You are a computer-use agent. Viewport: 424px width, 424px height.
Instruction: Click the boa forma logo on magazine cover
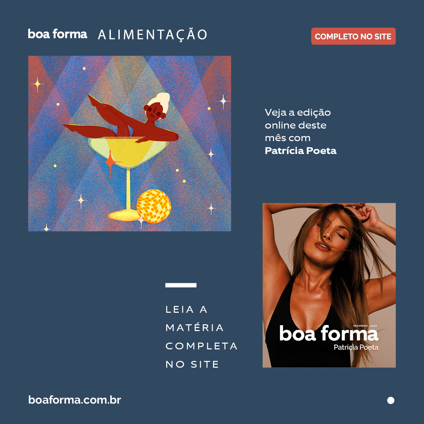[328, 334]
